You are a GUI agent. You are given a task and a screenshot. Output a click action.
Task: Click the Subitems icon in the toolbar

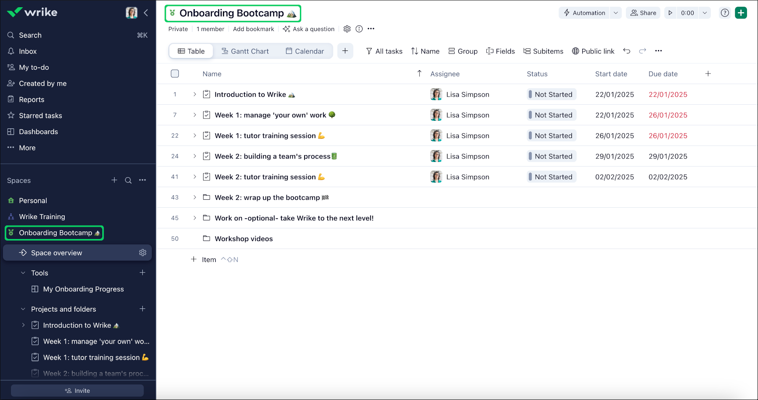(527, 51)
